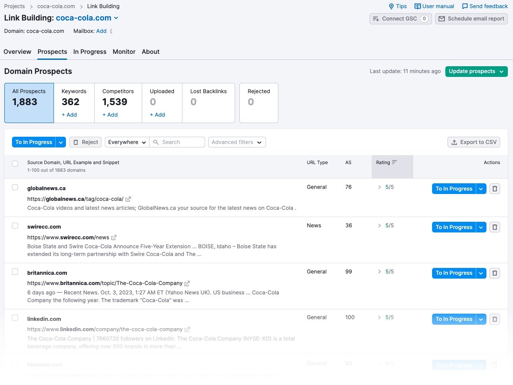Open britannica.com URL via external link icon
Viewport: 513px width, 385px height.
187,283
